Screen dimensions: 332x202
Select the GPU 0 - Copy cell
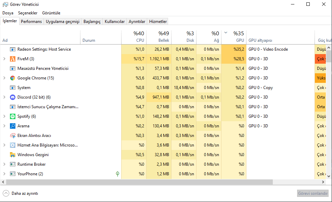click(x=281, y=88)
